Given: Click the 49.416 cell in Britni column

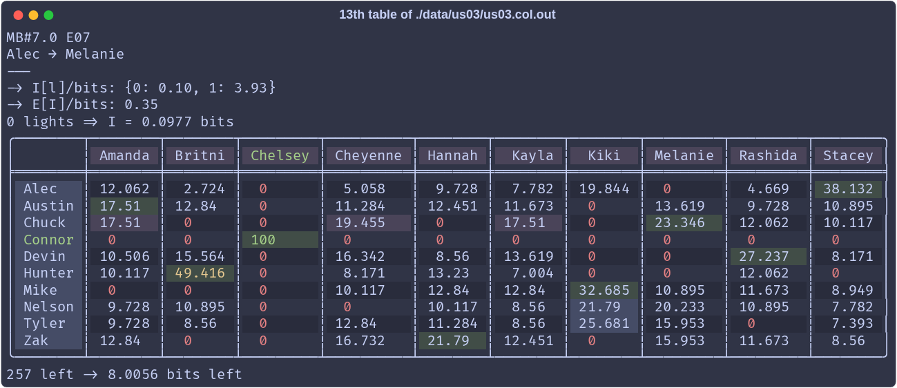Looking at the screenshot, I should click(x=200, y=273).
